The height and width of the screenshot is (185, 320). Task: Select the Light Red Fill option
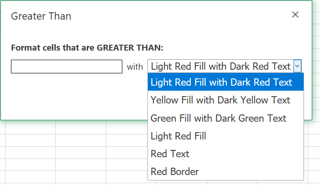click(178, 136)
